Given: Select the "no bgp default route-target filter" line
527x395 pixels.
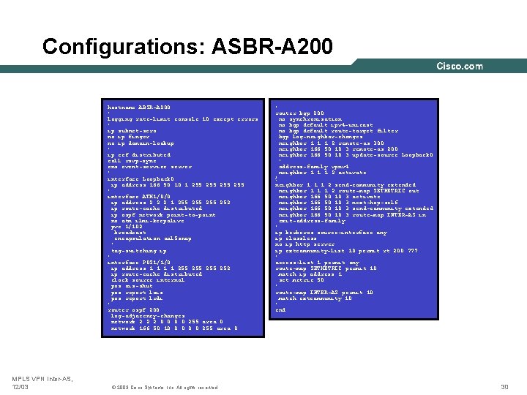Looking at the screenshot, I should pos(338,131).
